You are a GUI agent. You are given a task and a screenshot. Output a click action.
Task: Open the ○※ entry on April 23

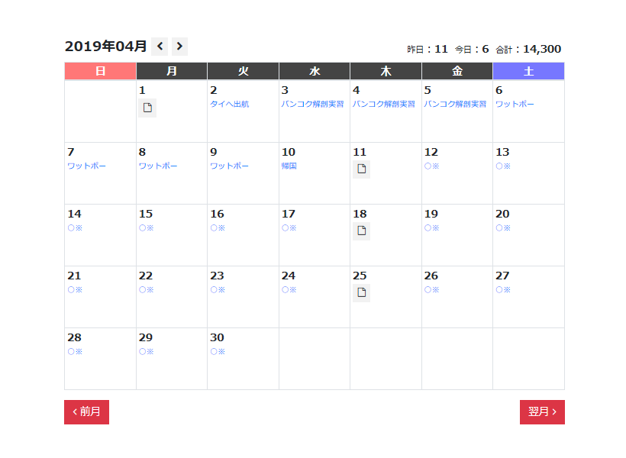218,290
